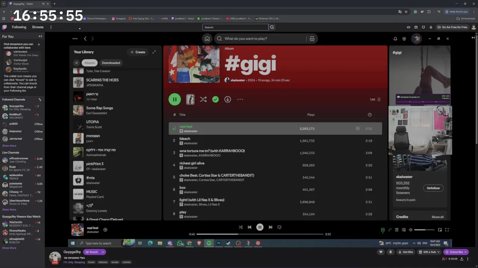Open pinkPrint 3 EP in library

pos(116,166)
